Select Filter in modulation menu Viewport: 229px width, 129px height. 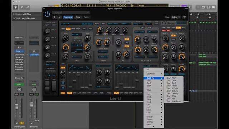154,90
